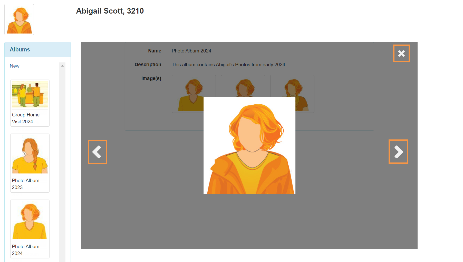Image resolution: width=463 pixels, height=262 pixels.
Task: Select the 'Group Home Visit 2024' album title
Action: [26, 118]
